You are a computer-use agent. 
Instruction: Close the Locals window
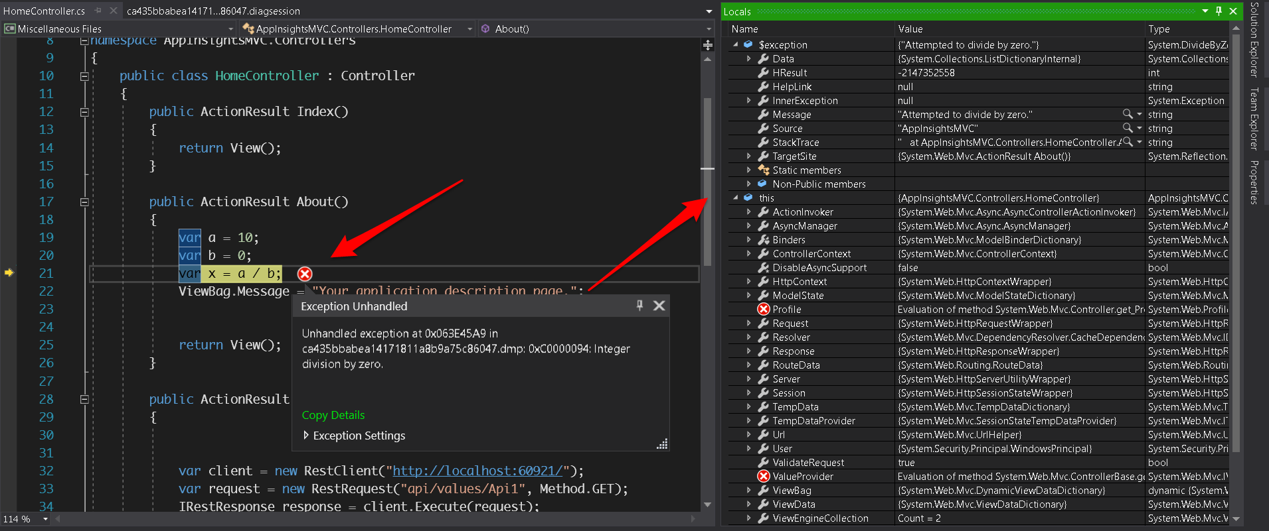[x=1233, y=11]
